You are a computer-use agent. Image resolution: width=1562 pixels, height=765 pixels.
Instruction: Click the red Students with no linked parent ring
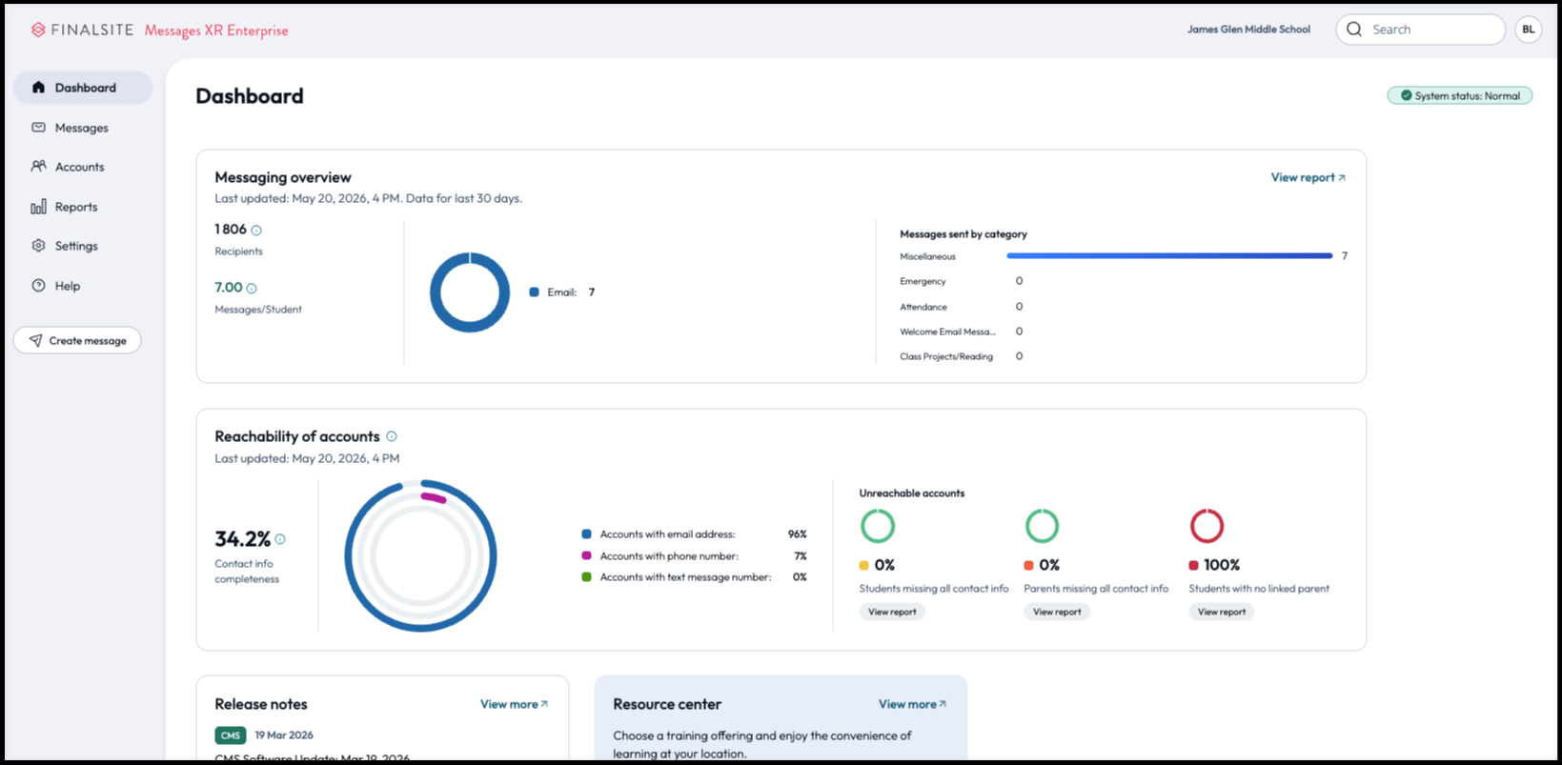(x=1207, y=526)
